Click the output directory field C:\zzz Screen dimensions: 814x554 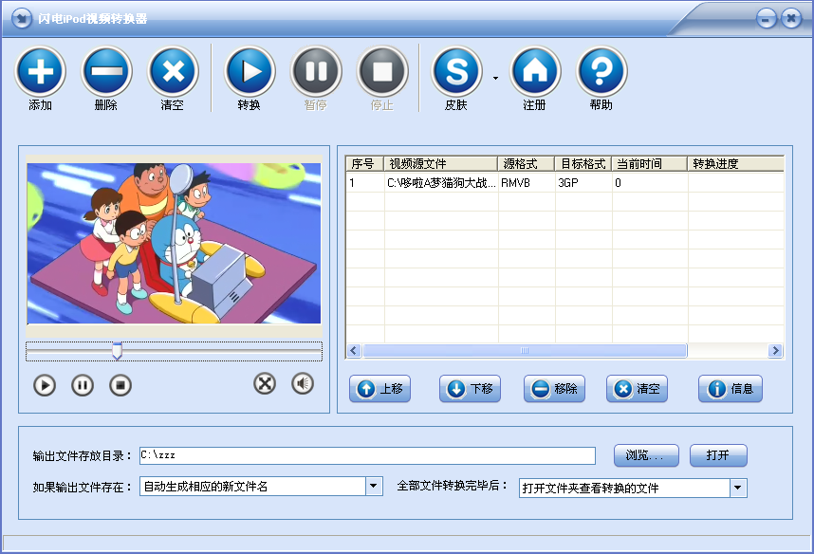(367, 455)
